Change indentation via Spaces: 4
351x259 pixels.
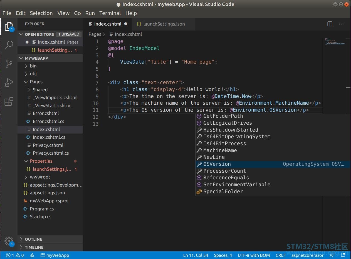[223, 255]
